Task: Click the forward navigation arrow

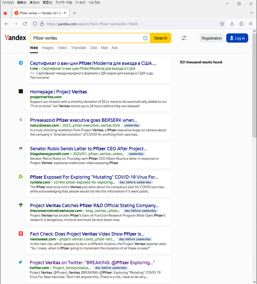Action: point(16,24)
